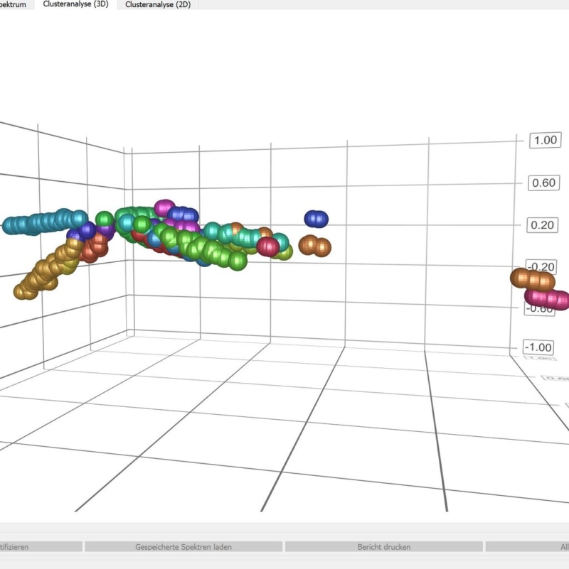Click the Gespeicherte Spektren laden button
This screenshot has height=569, width=569.
(184, 547)
